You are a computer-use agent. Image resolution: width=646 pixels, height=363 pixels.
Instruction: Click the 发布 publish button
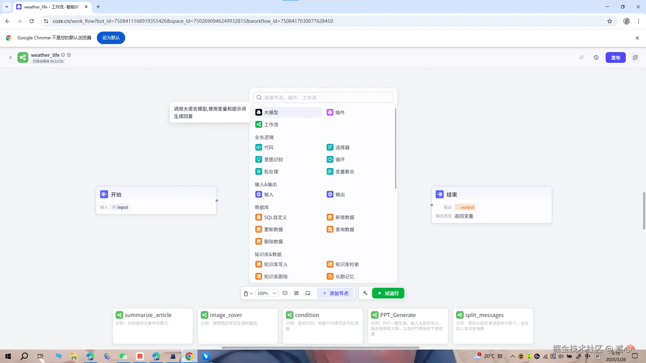point(615,57)
